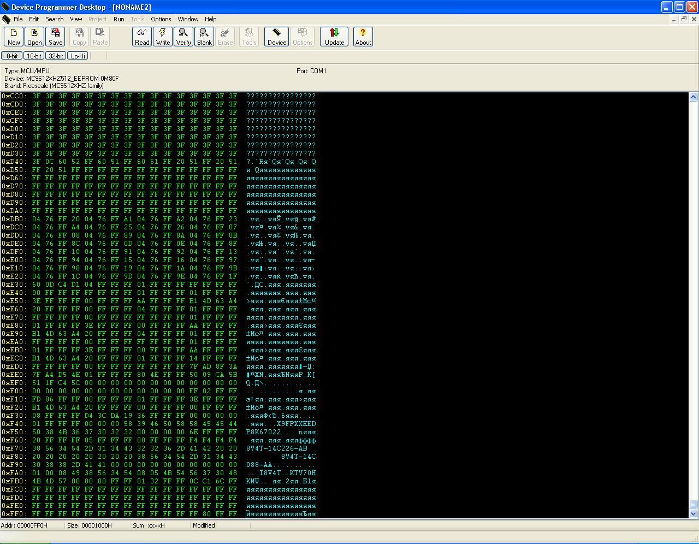
Task: Click the Device name MC9S12XHZ512_EEPROM-0M80F
Action: pyautogui.click(x=72, y=79)
